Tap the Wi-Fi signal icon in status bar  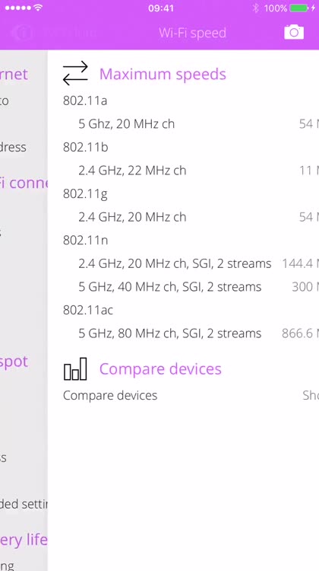tap(38, 8)
